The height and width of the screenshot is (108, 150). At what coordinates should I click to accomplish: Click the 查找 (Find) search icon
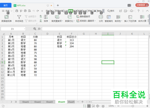coord(111,11)
